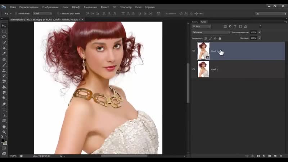Viewport: 288px width, 162px height.
Task: Create a new adjustment layer
Action: (x=264, y=156)
